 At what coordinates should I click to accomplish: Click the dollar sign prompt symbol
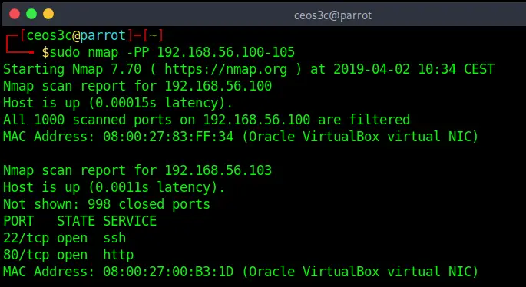45,52
